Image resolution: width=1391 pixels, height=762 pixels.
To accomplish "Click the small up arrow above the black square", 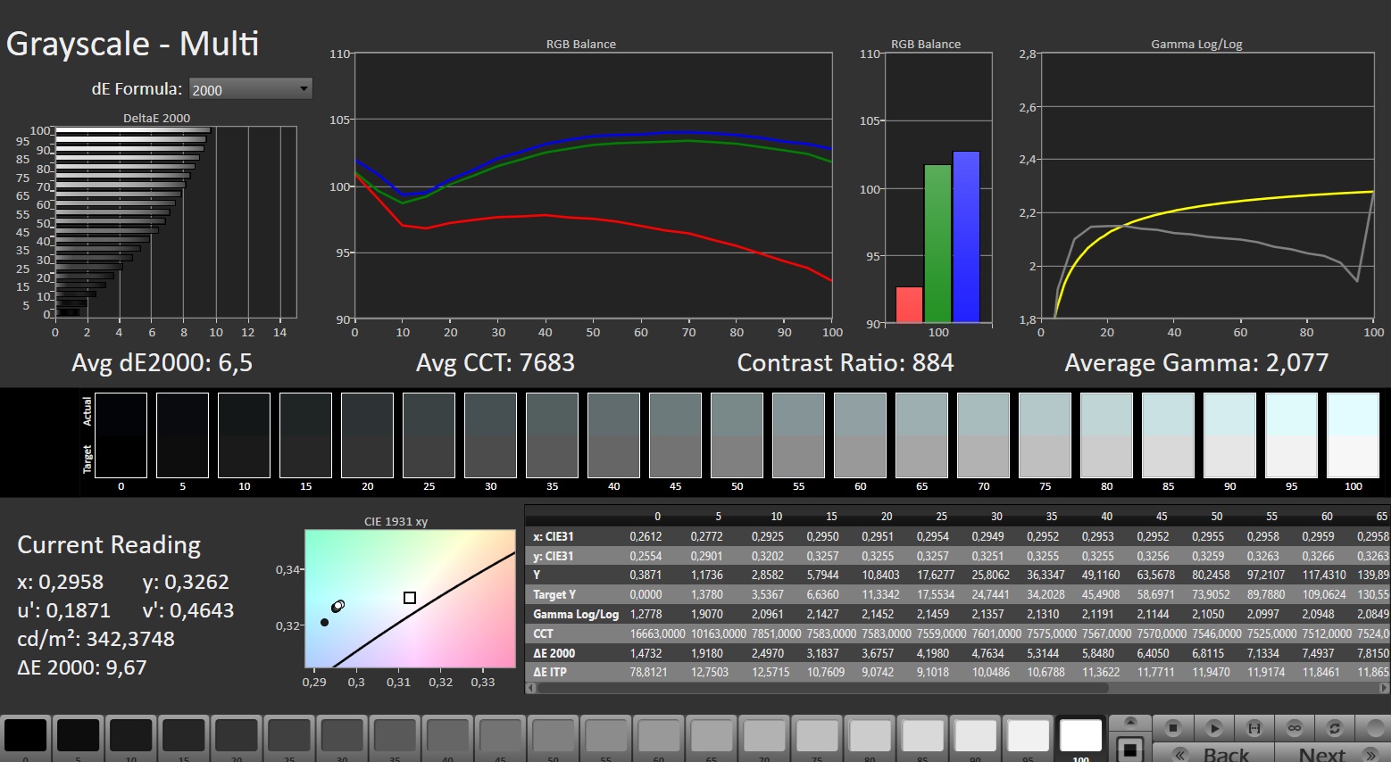I will coord(1130,722).
